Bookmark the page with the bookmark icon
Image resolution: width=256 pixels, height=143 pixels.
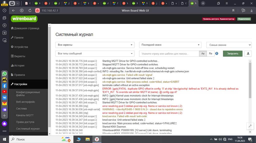coord(233,10)
